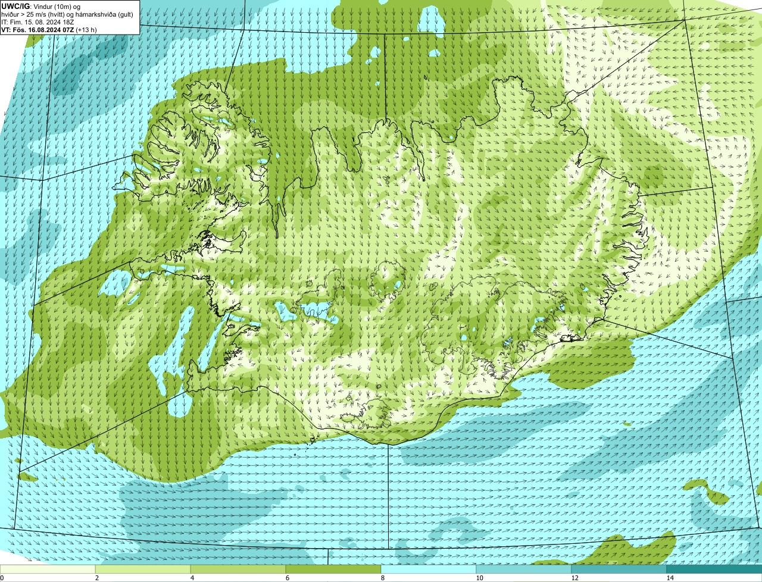
Task: Select the darkest teal above-14 scale segment
Action: point(714,569)
